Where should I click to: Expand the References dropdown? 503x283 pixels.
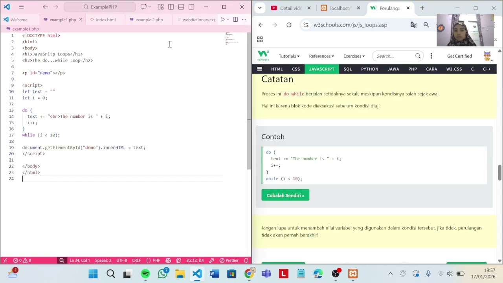(321, 56)
